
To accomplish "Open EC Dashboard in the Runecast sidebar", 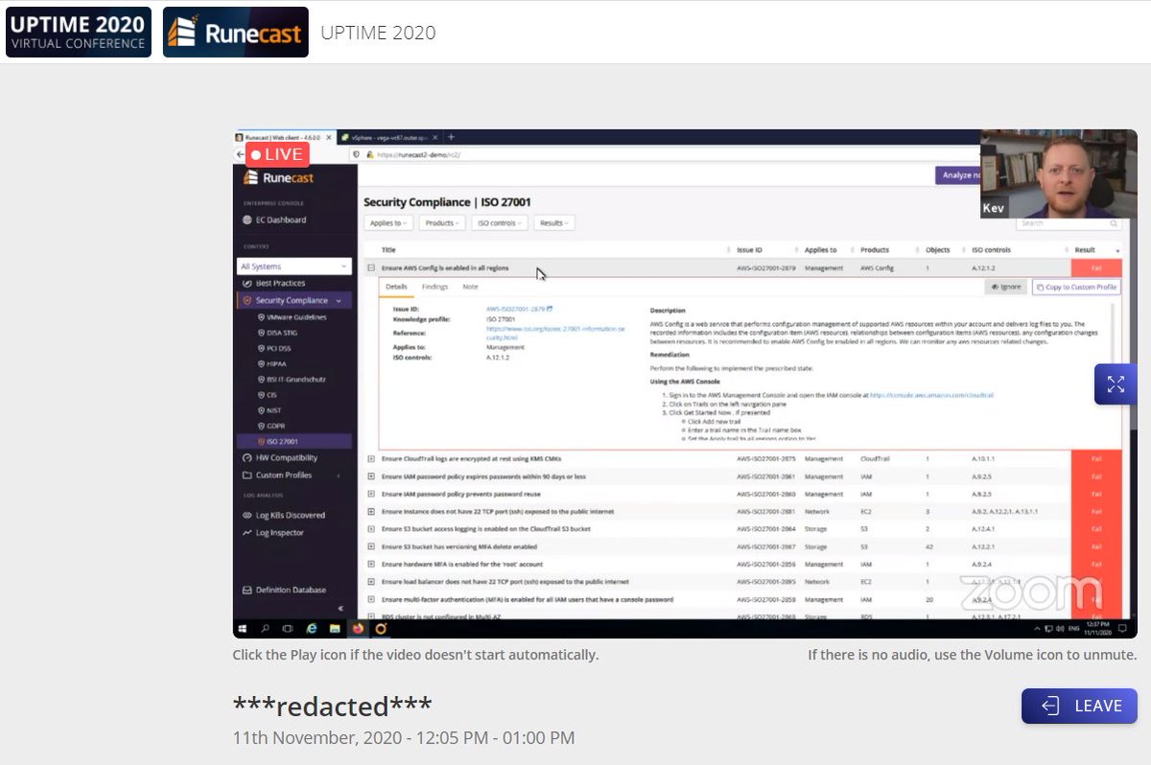I will click(273, 220).
